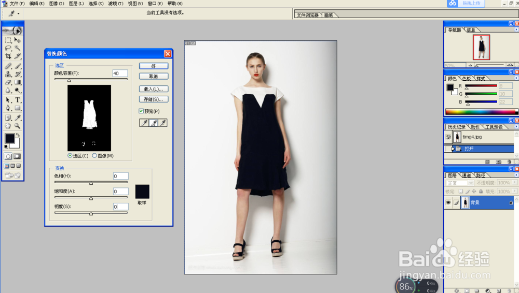This screenshot has width=519, height=293.
Task: Select the Dodge tool
Action: (x=18, y=90)
